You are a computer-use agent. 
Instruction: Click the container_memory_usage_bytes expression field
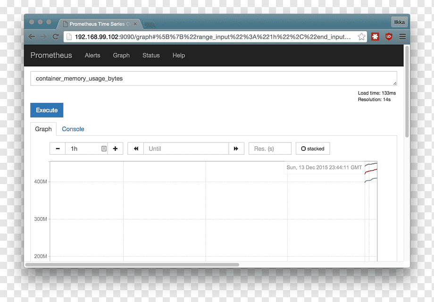[214, 79]
